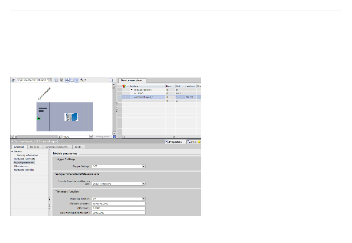Image resolution: width=352 pixels, height=243 pixels.
Task: Click the 0 X1 slot cell
Action: pyautogui.click(x=180, y=94)
